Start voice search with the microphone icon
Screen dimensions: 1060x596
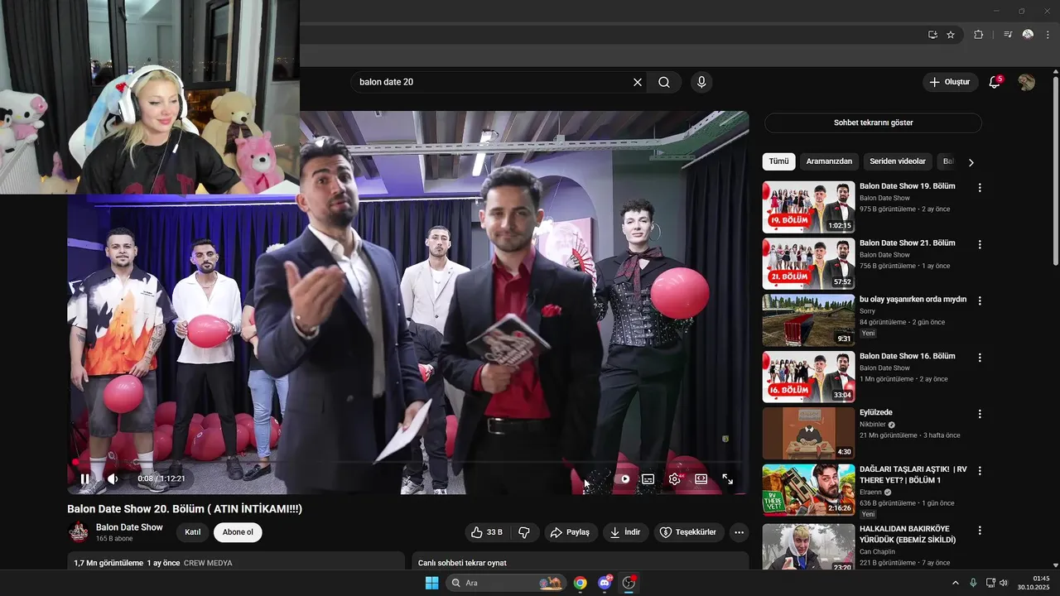point(701,82)
